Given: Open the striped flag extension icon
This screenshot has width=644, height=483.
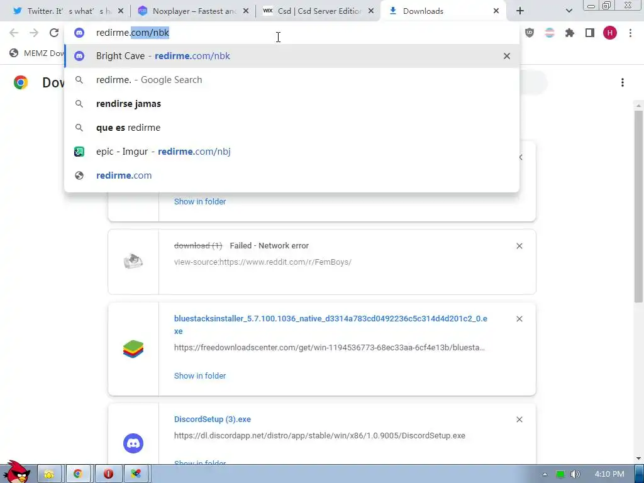Looking at the screenshot, I should pos(549,33).
